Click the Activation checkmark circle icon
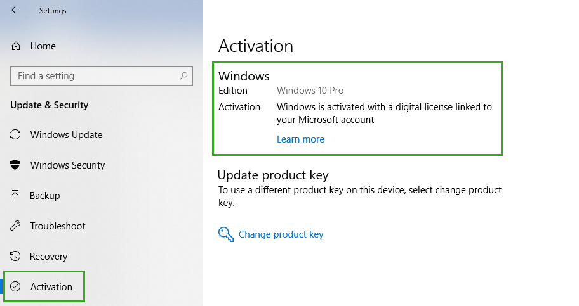 pos(15,286)
